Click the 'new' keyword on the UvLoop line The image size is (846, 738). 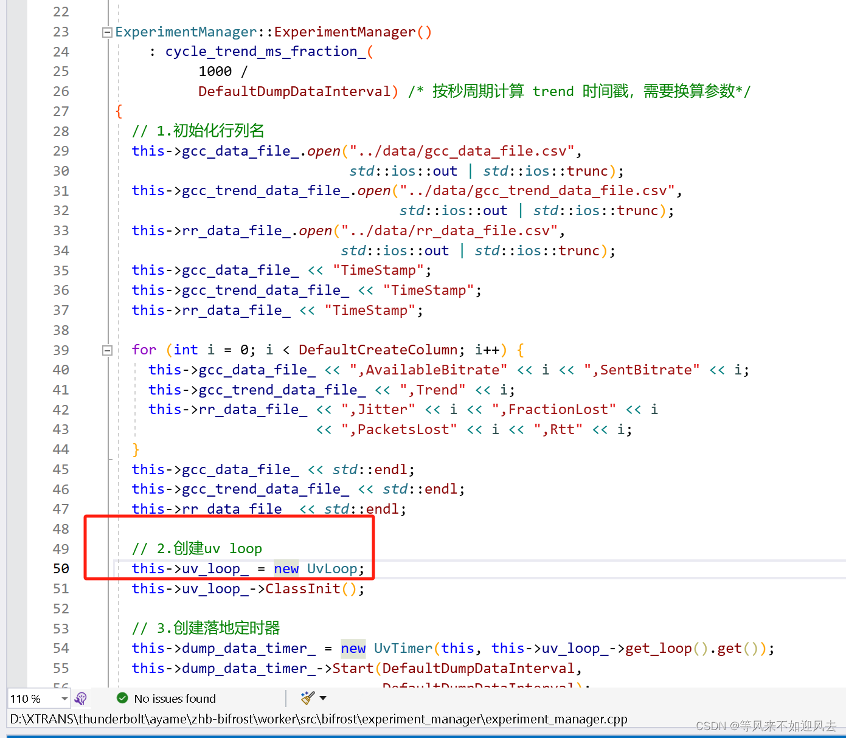(x=286, y=568)
